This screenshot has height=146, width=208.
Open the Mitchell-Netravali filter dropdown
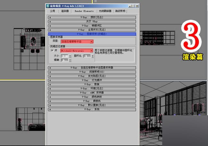(77, 51)
